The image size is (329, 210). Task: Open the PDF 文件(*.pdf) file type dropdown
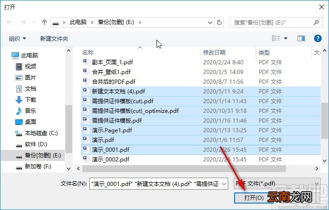pyautogui.click(x=277, y=184)
